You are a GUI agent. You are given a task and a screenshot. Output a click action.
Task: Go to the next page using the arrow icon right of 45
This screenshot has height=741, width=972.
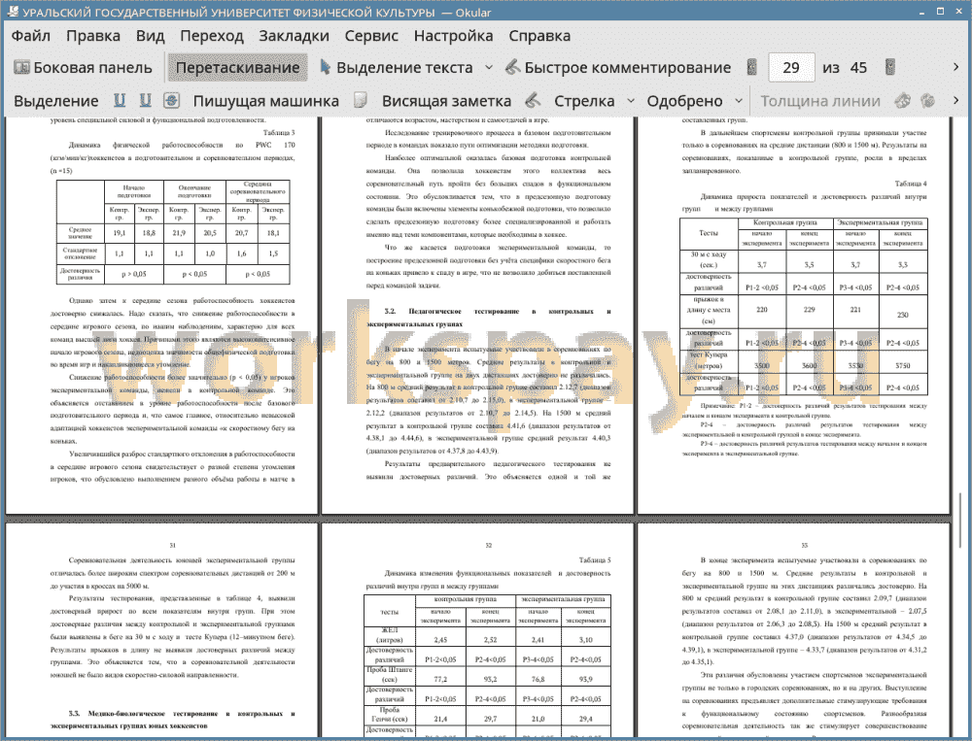[890, 68]
